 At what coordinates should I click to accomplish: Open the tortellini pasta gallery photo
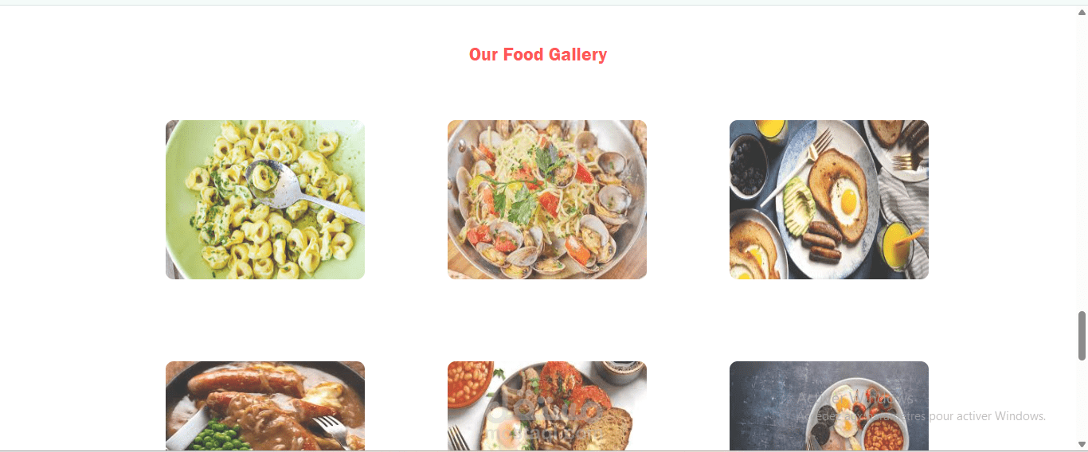[265, 200]
